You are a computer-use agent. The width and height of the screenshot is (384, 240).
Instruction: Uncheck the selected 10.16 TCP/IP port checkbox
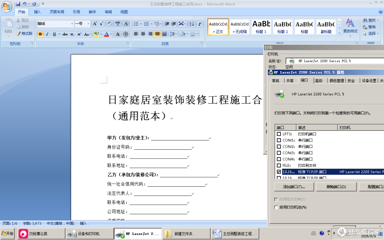pyautogui.click(x=279, y=172)
